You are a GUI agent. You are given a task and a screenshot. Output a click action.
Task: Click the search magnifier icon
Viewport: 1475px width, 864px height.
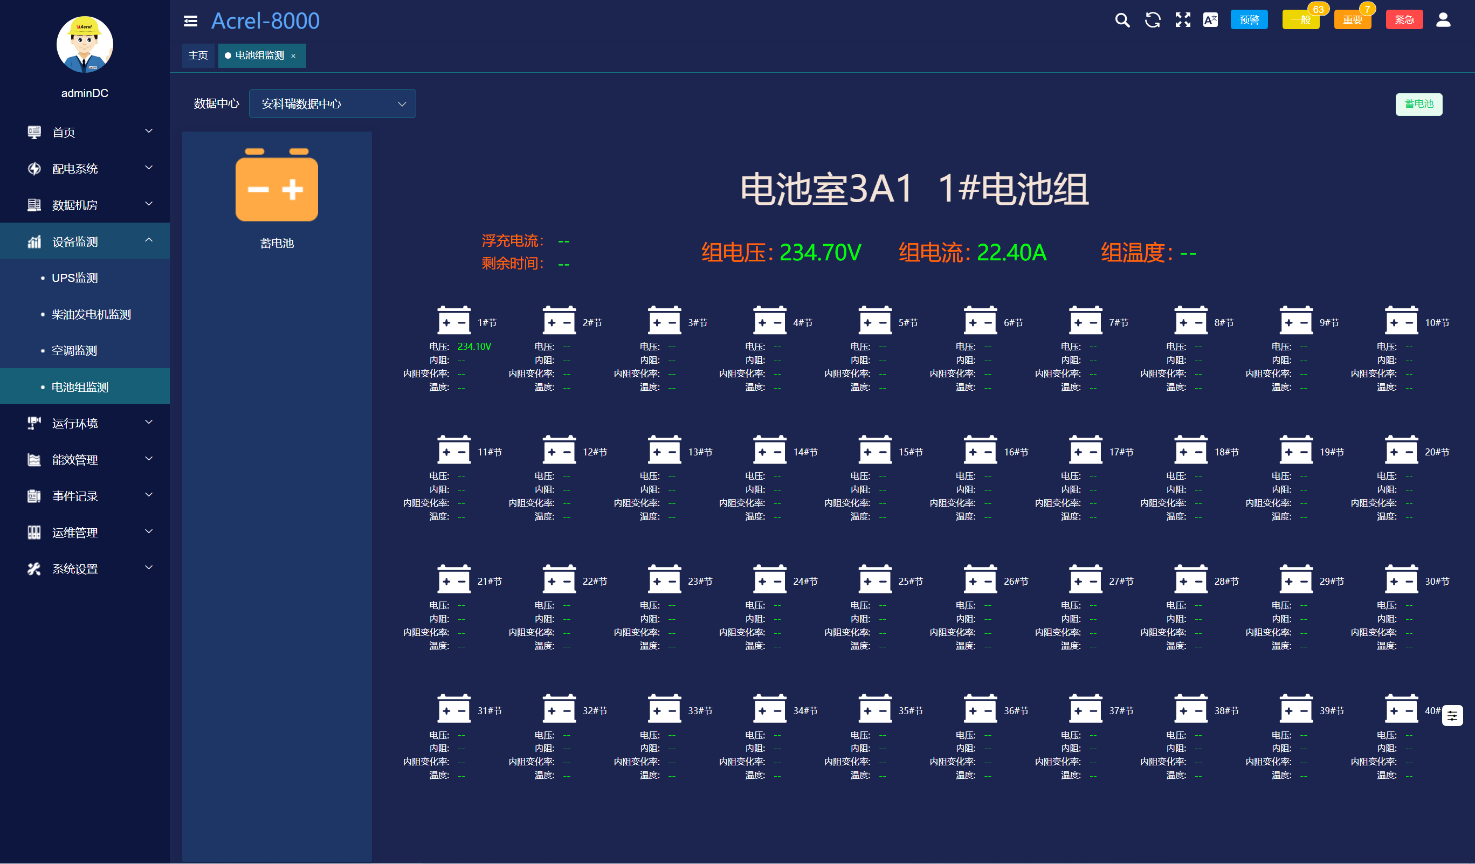1121,20
